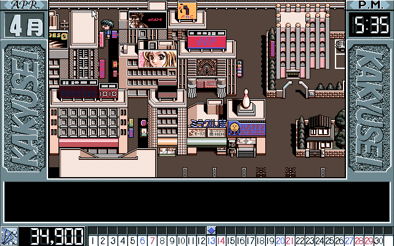Click the 1010 department store sign
The width and height of the screenshot is (394, 246).
click(108, 92)
